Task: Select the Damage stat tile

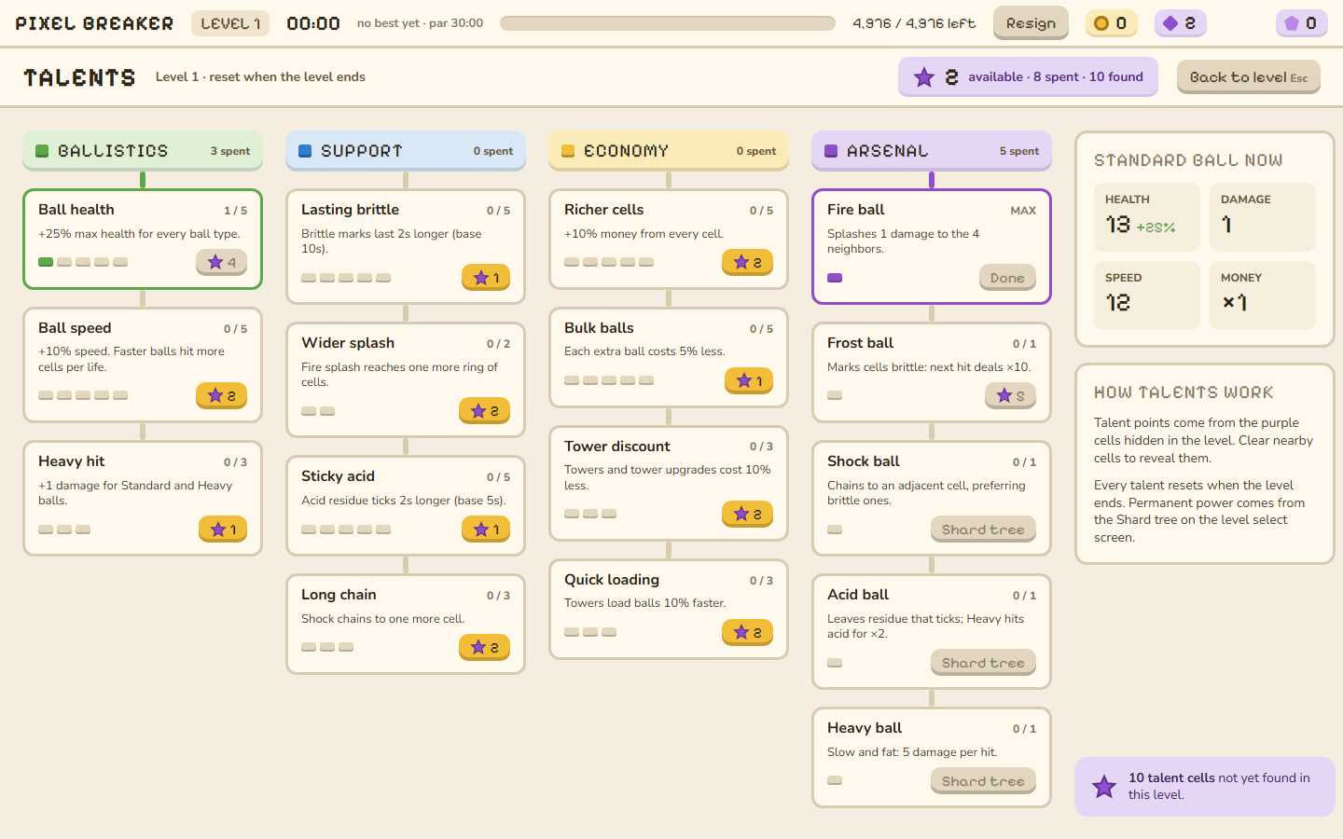Action: point(1263,217)
